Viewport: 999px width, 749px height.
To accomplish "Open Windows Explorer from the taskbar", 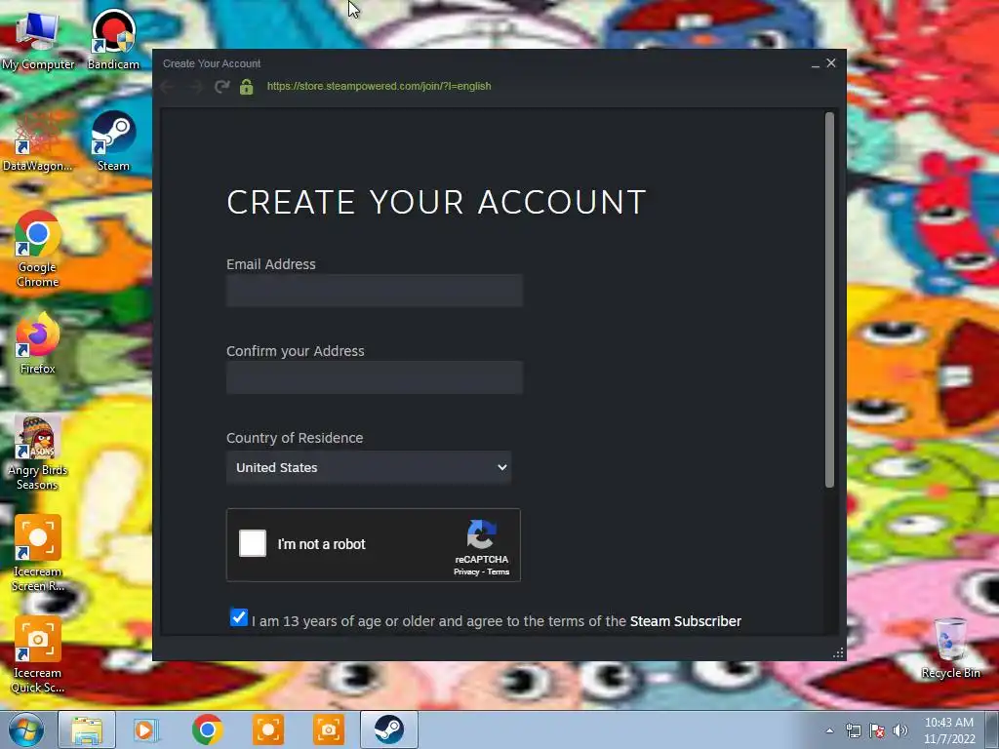I will click(87, 729).
